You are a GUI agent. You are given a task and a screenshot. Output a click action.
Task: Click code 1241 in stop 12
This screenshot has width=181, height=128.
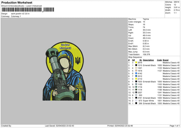[x=160, y=92]
